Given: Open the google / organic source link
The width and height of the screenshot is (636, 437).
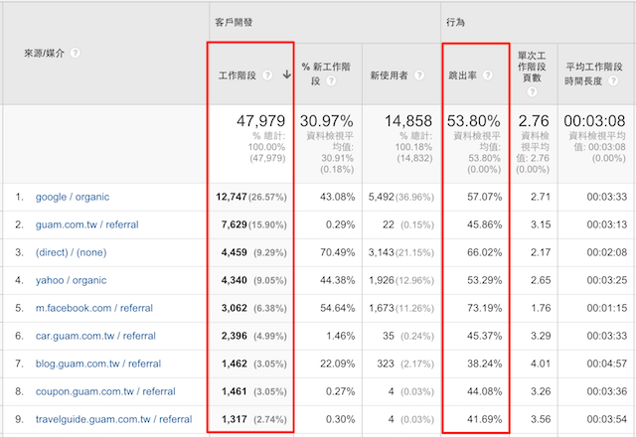Looking at the screenshot, I should [70, 197].
